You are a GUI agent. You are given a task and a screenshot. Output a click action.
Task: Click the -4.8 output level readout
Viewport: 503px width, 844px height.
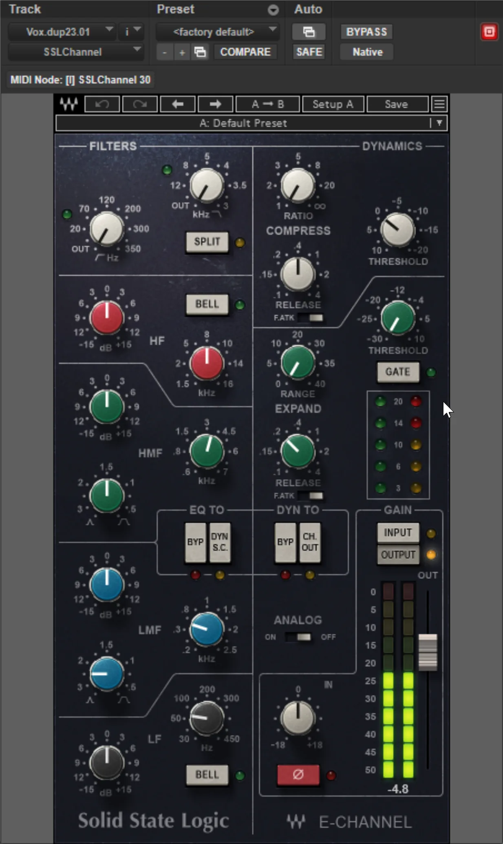click(x=398, y=789)
